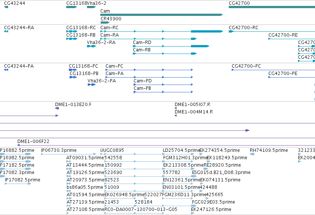Click the UUGC0895 EST label

pos(112,150)
